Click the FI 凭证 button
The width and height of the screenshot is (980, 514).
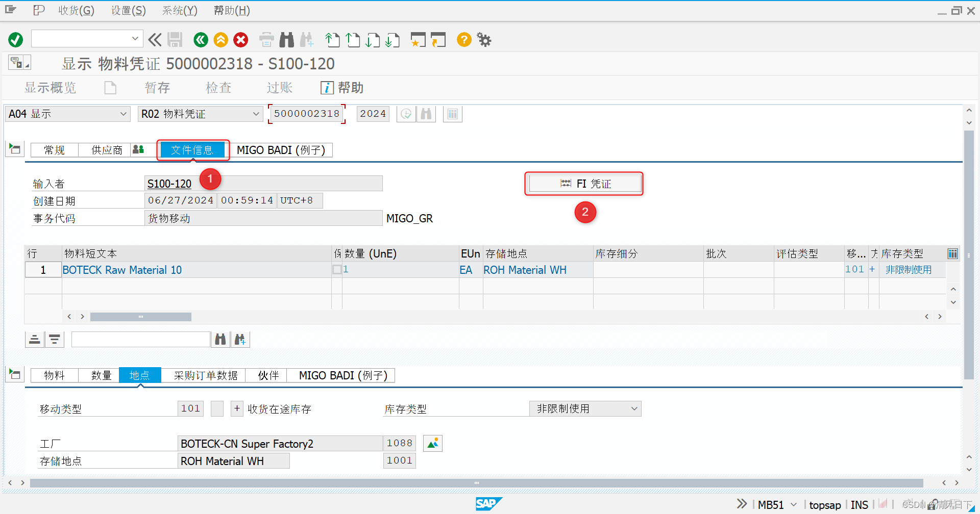pyautogui.click(x=585, y=184)
